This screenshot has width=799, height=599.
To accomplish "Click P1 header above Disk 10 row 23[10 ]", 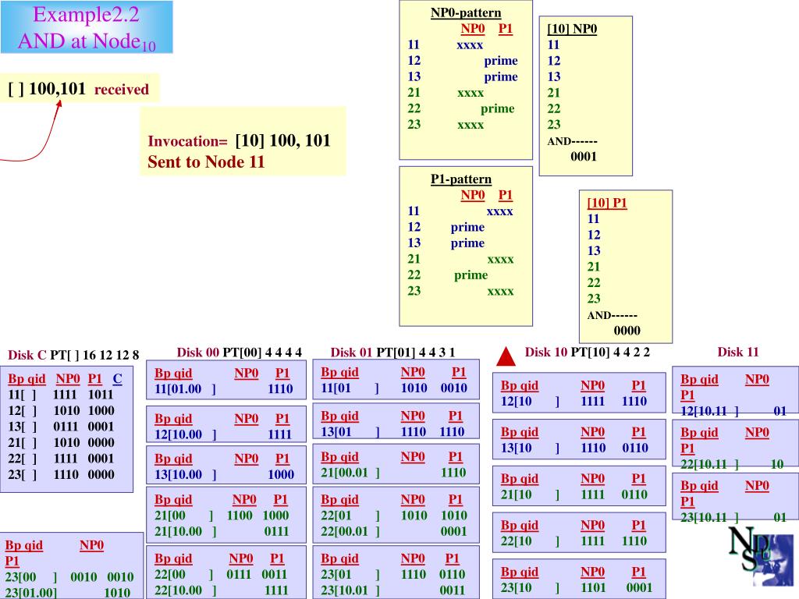I will [638, 572].
